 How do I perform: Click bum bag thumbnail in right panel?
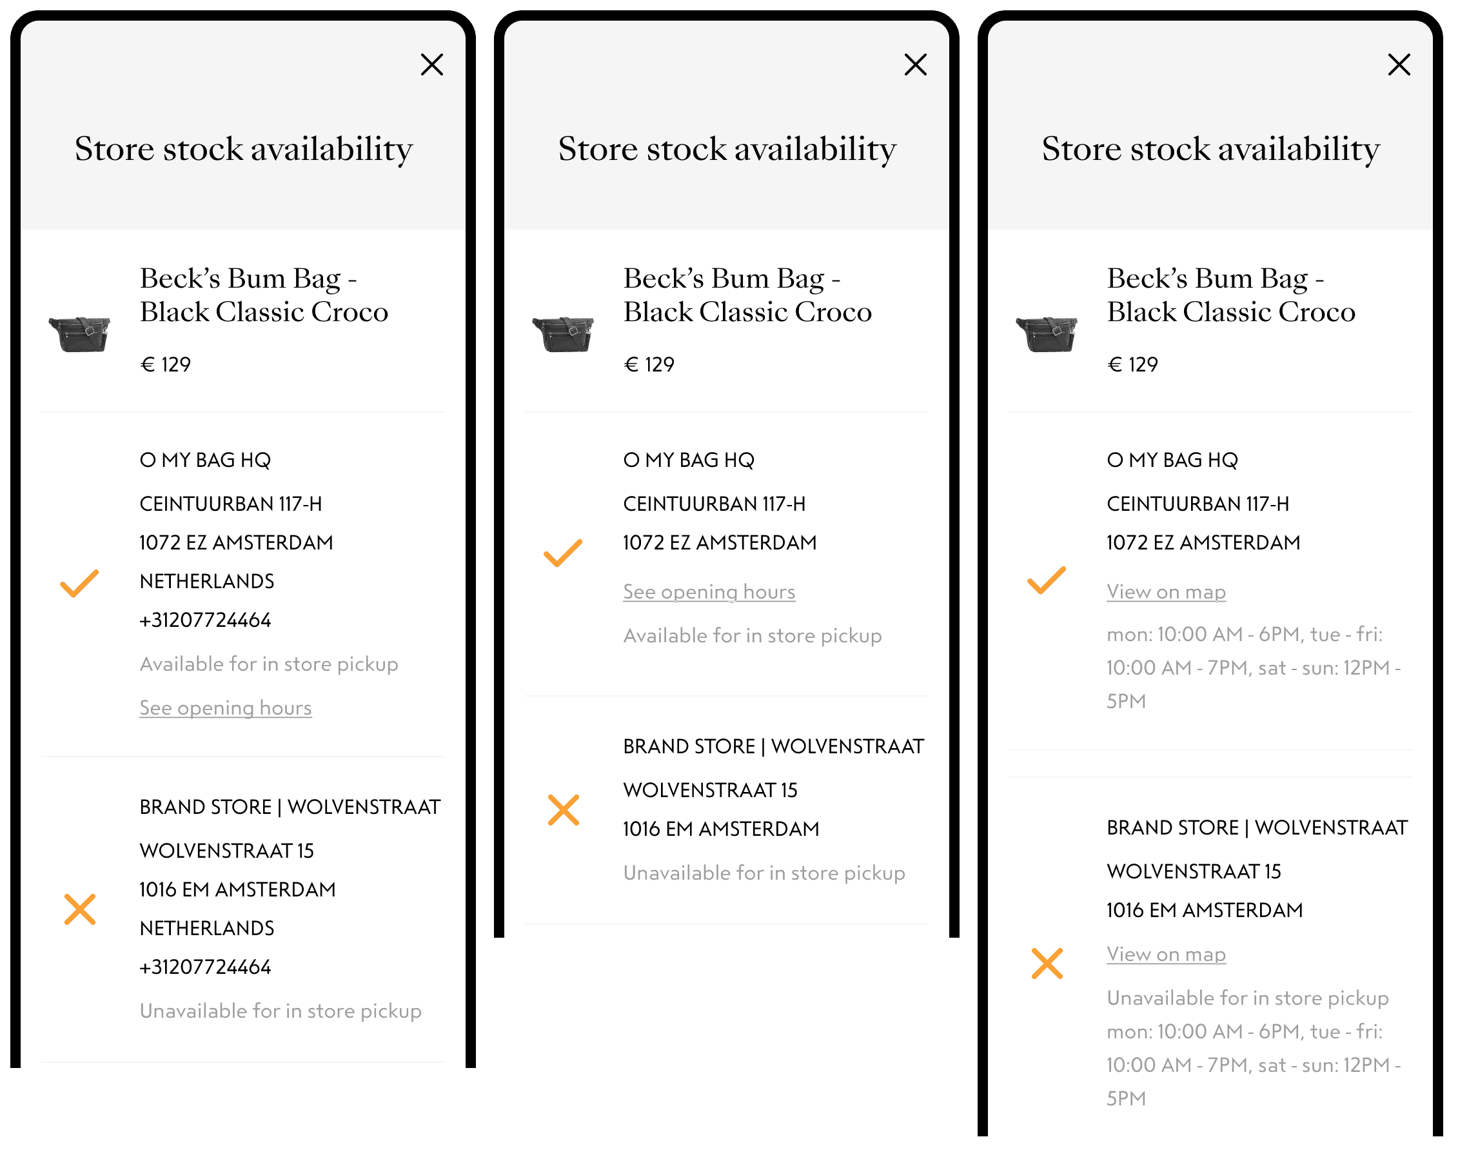click(x=1047, y=334)
